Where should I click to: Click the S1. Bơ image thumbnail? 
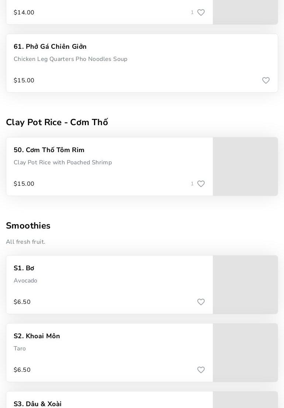[x=245, y=285]
